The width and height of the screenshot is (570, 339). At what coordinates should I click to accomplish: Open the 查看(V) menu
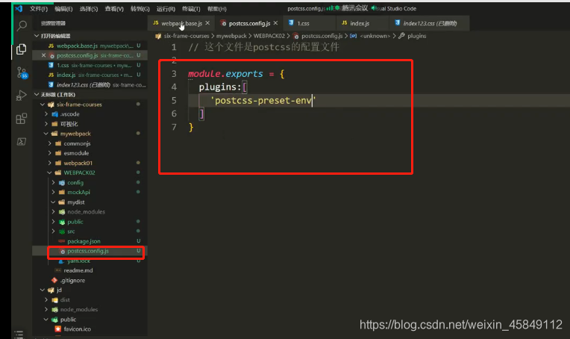(114, 8)
